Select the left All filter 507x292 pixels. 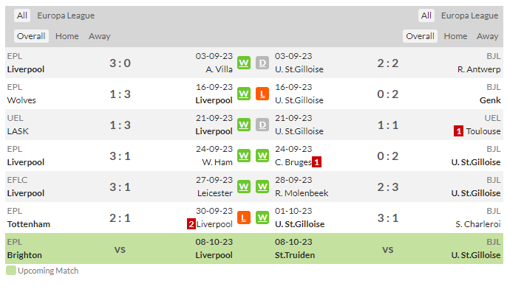coord(22,15)
